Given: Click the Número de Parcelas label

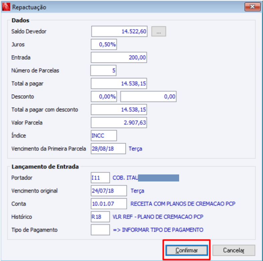Looking at the screenshot, I should pyautogui.click(x=35, y=71).
